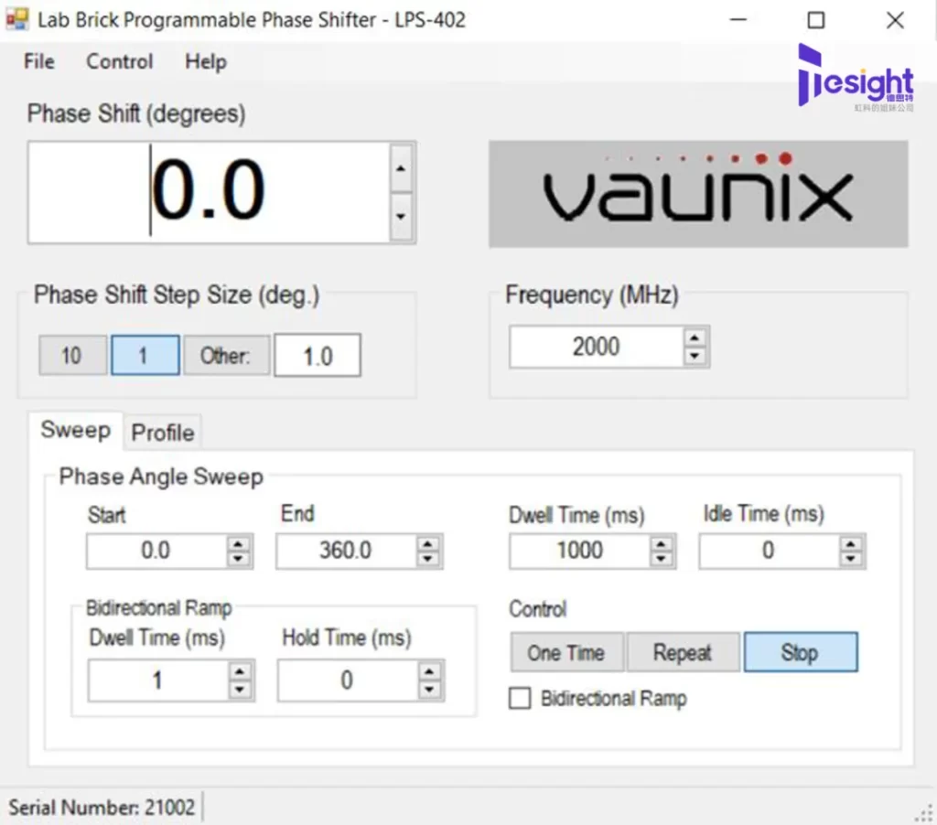Switch to the Profile tab
The height and width of the screenshot is (825, 937).
162,433
